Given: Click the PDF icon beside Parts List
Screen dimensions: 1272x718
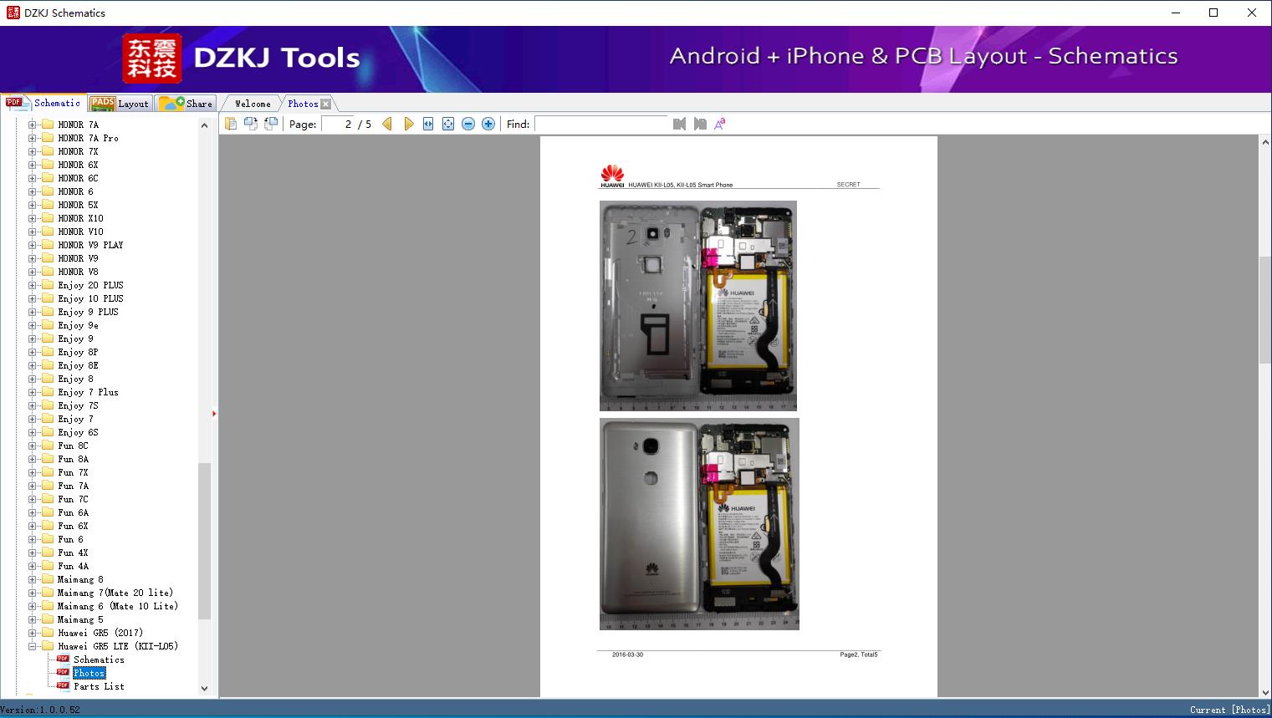Looking at the screenshot, I should (63, 685).
